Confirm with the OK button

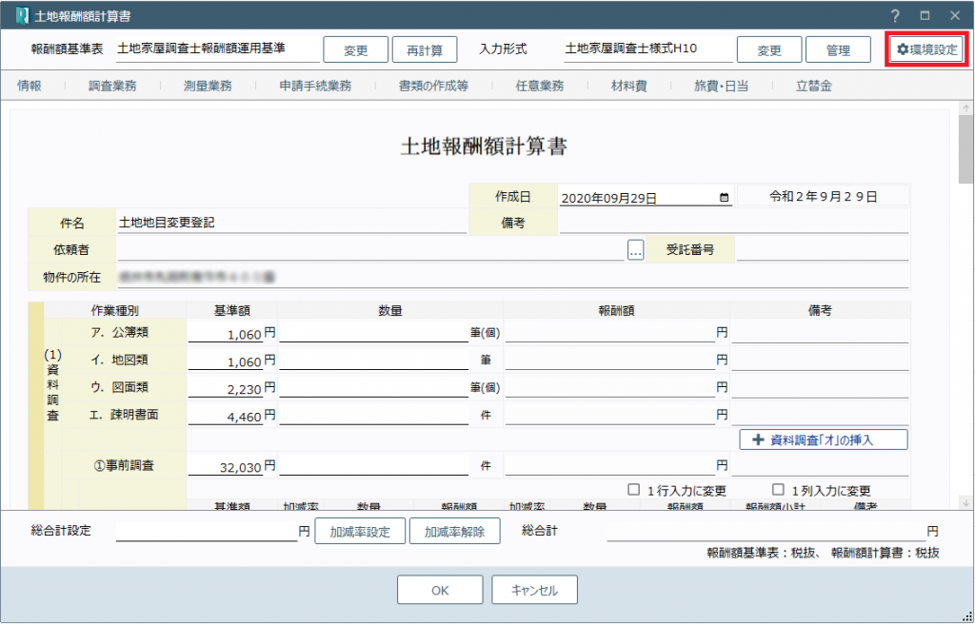point(440,590)
